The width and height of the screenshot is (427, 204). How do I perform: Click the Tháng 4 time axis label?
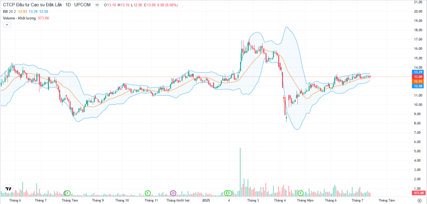coord(280,200)
